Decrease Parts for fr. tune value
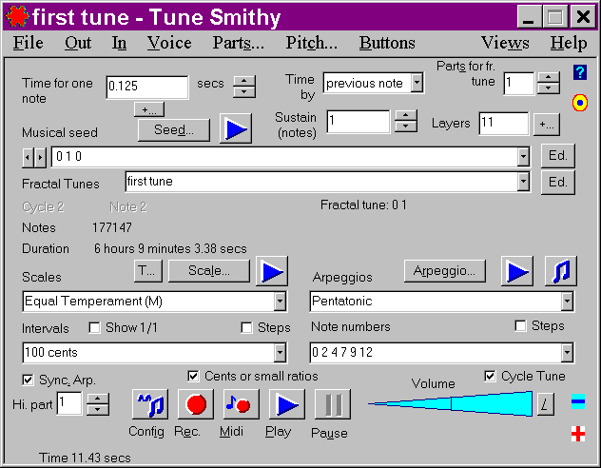 (549, 88)
